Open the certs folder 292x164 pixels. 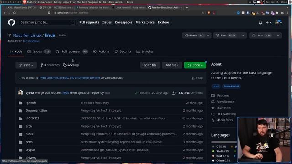tap(29, 142)
